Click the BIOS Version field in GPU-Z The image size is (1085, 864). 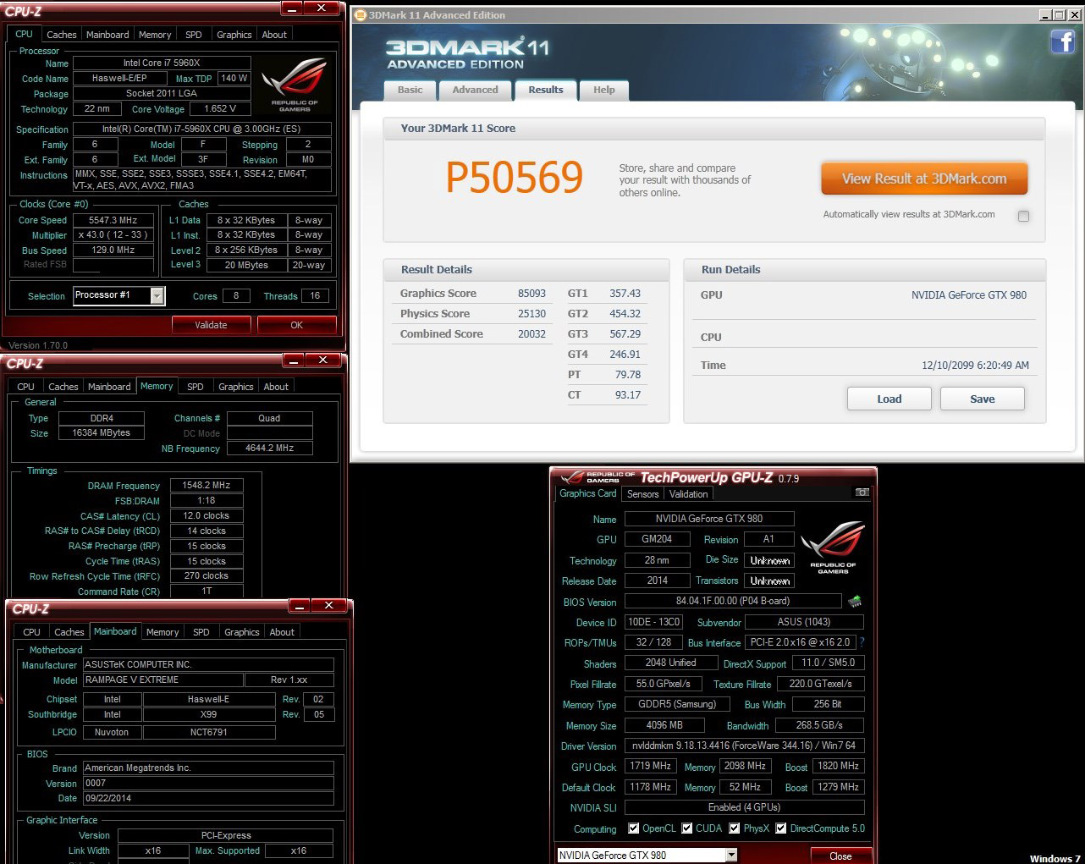733,601
